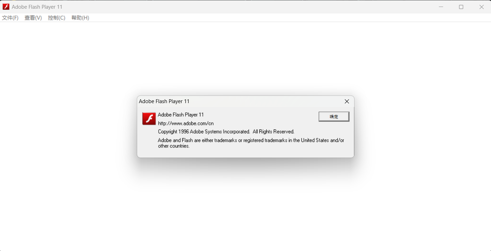Open the 帮助(H) menu
This screenshot has height=251, width=491.
(80, 18)
